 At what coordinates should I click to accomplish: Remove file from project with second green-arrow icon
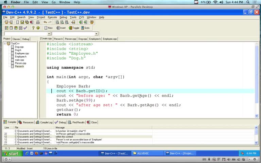pos(85,22)
